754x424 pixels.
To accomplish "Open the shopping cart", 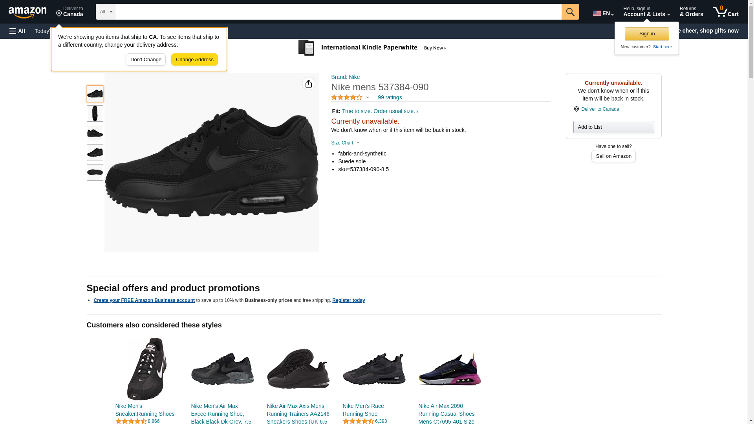I will (x=725, y=12).
